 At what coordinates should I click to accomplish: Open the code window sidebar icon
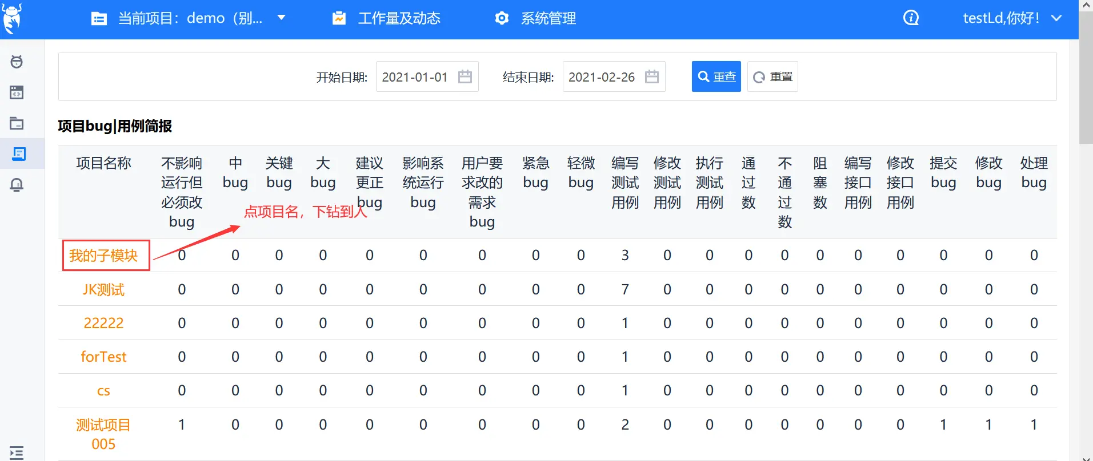point(17,92)
